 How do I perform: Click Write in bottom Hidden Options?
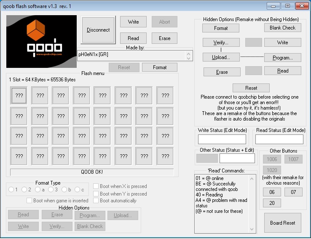coord(23,226)
